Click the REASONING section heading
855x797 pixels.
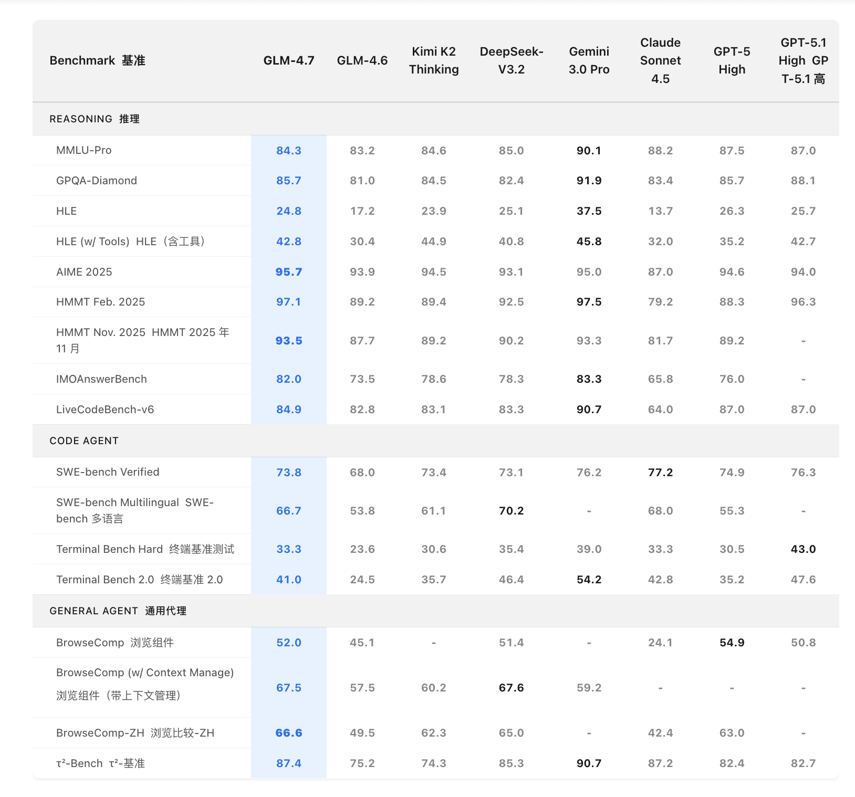click(95, 119)
